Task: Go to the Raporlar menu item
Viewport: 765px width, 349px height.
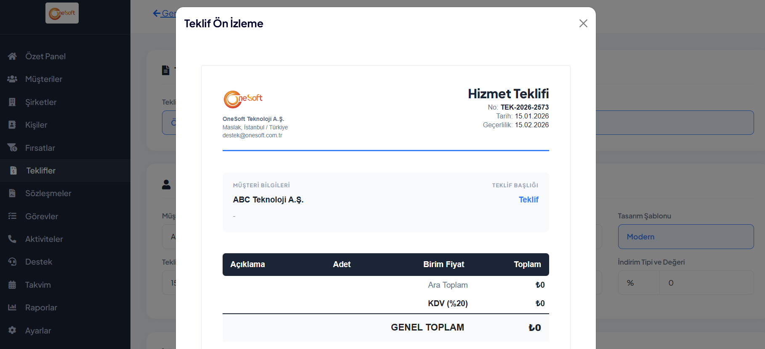Action: (41, 307)
